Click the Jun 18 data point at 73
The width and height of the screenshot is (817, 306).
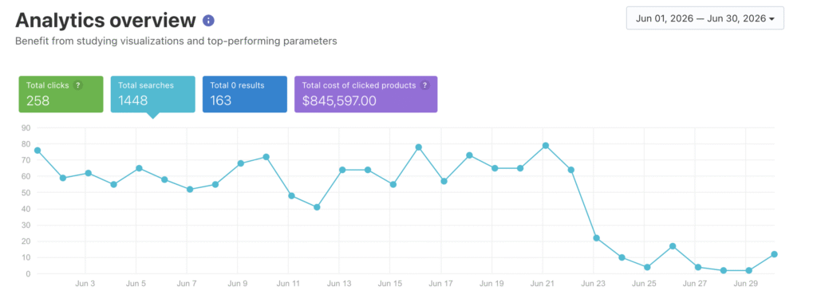click(x=469, y=155)
